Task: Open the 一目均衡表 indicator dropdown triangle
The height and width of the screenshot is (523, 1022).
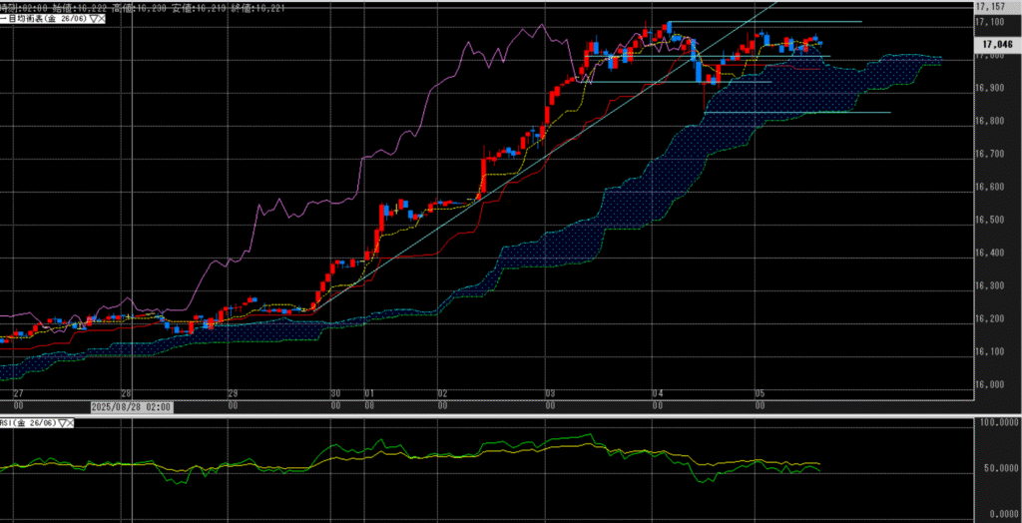Action: [92, 18]
